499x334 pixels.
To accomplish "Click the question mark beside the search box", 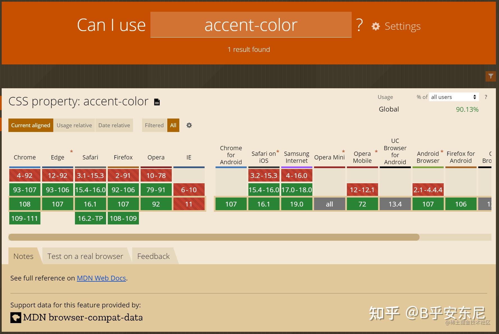I will [x=359, y=25].
